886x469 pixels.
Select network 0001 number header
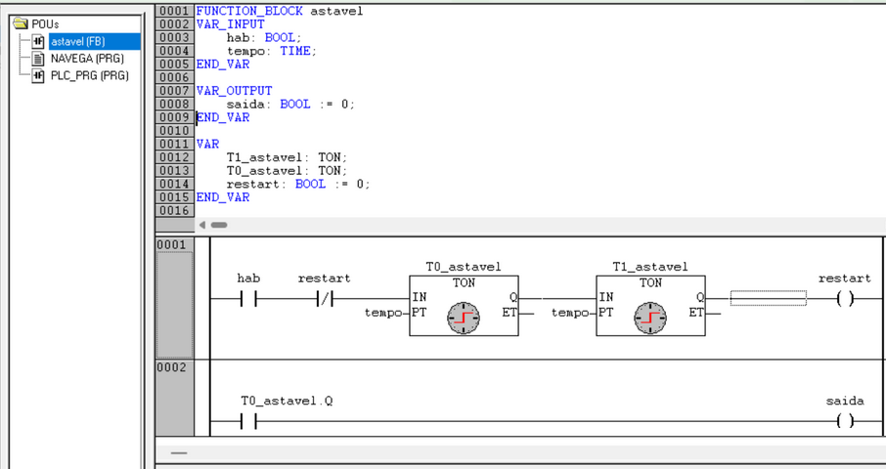click(171, 244)
